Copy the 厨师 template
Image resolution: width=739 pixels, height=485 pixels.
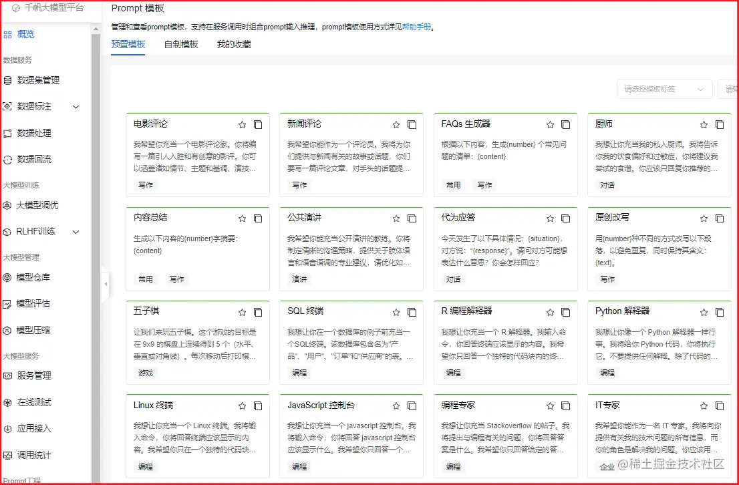(x=720, y=125)
